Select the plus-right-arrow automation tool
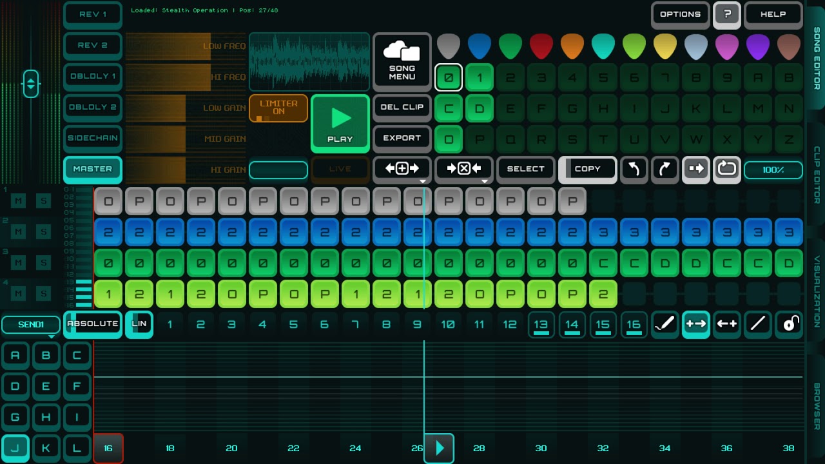This screenshot has height=464, width=825. pos(696,324)
